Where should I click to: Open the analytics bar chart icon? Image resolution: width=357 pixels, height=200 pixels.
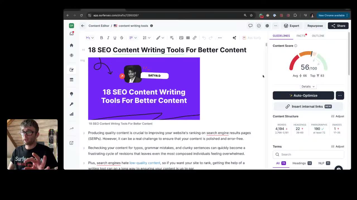pos(71,114)
